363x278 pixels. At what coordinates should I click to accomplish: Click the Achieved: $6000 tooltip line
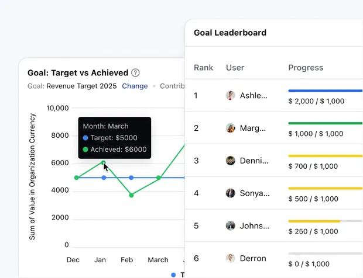pos(115,150)
